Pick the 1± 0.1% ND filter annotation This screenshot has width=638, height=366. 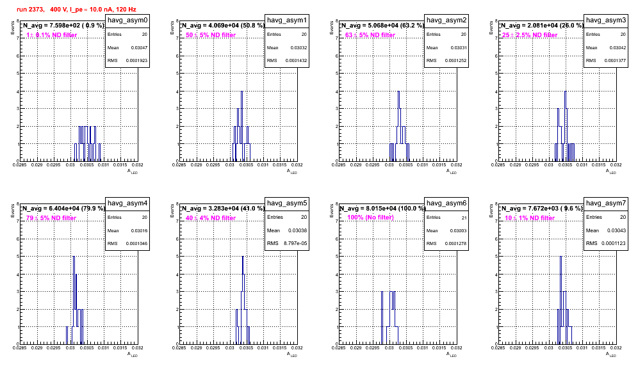click(52, 35)
